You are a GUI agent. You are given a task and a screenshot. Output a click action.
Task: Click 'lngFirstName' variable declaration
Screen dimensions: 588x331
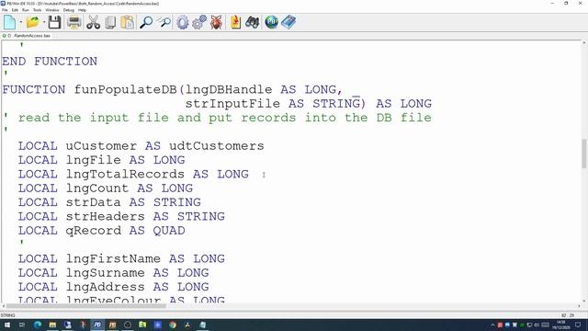click(113, 258)
